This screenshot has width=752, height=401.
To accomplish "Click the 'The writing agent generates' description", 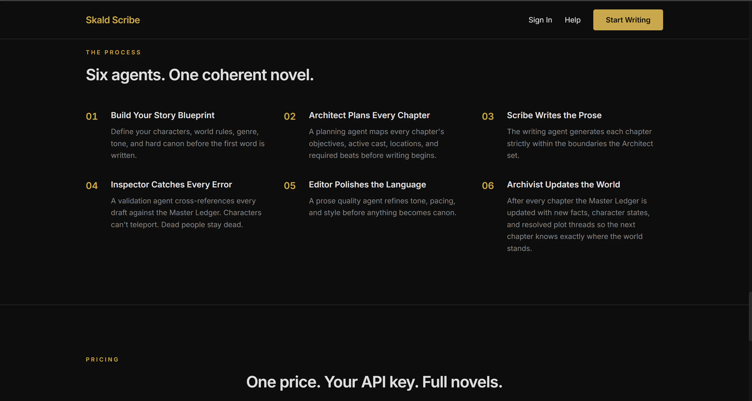I will coord(580,143).
